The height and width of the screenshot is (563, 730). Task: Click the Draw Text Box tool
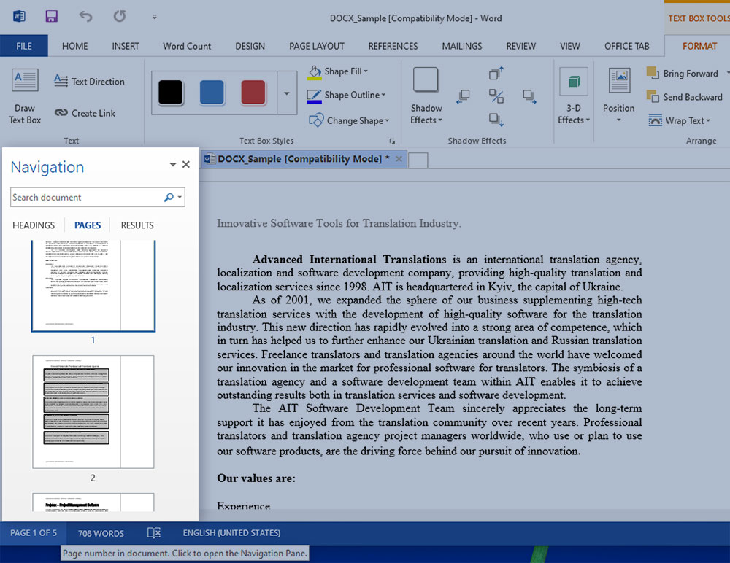coord(25,96)
